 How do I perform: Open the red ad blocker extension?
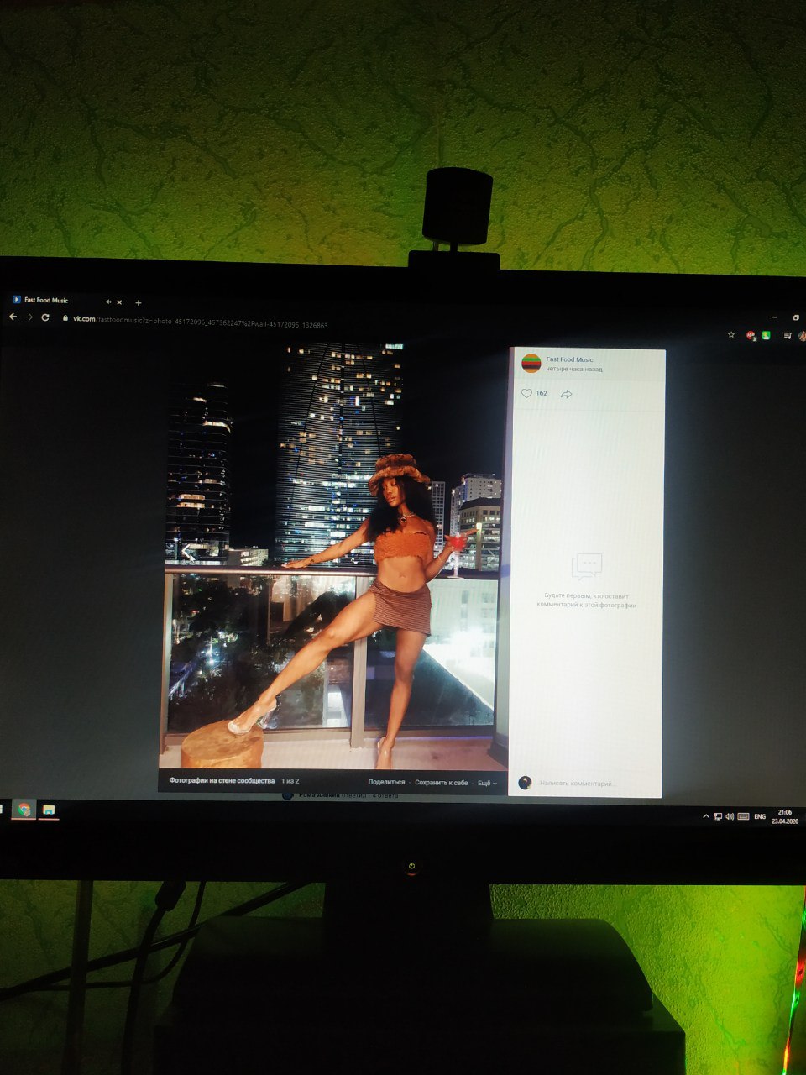pyautogui.click(x=751, y=336)
